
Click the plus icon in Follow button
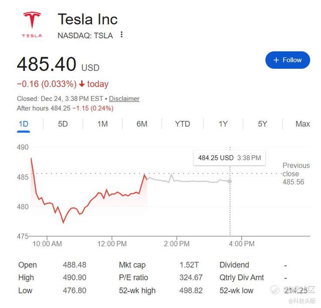(276, 60)
